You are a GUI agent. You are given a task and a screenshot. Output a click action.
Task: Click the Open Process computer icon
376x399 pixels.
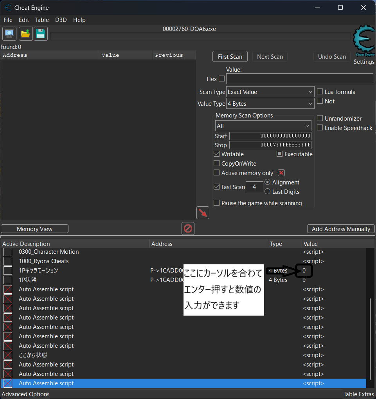9,34
